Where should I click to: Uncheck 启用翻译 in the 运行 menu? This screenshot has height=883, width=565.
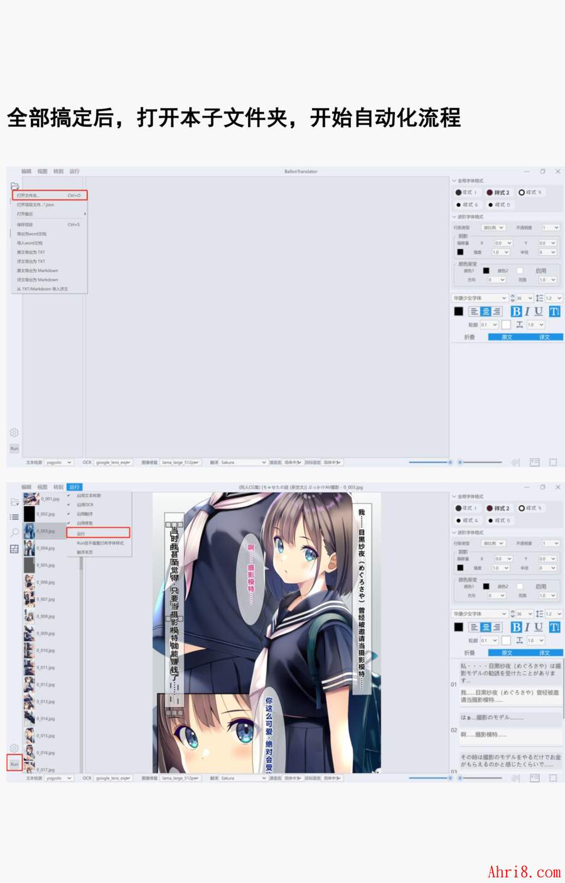[85, 514]
